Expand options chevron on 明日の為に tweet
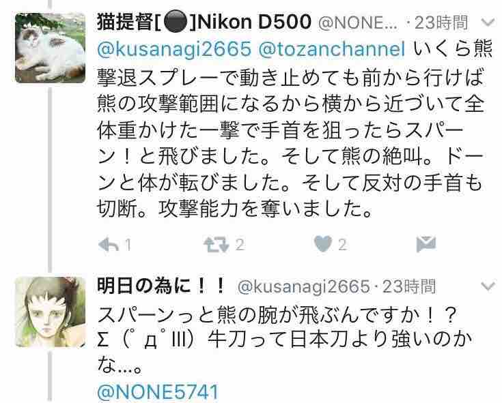The height and width of the screenshot is (403, 502). [488, 286]
